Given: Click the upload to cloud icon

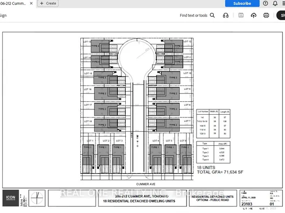Looking at the screenshot, I should point(253,15).
